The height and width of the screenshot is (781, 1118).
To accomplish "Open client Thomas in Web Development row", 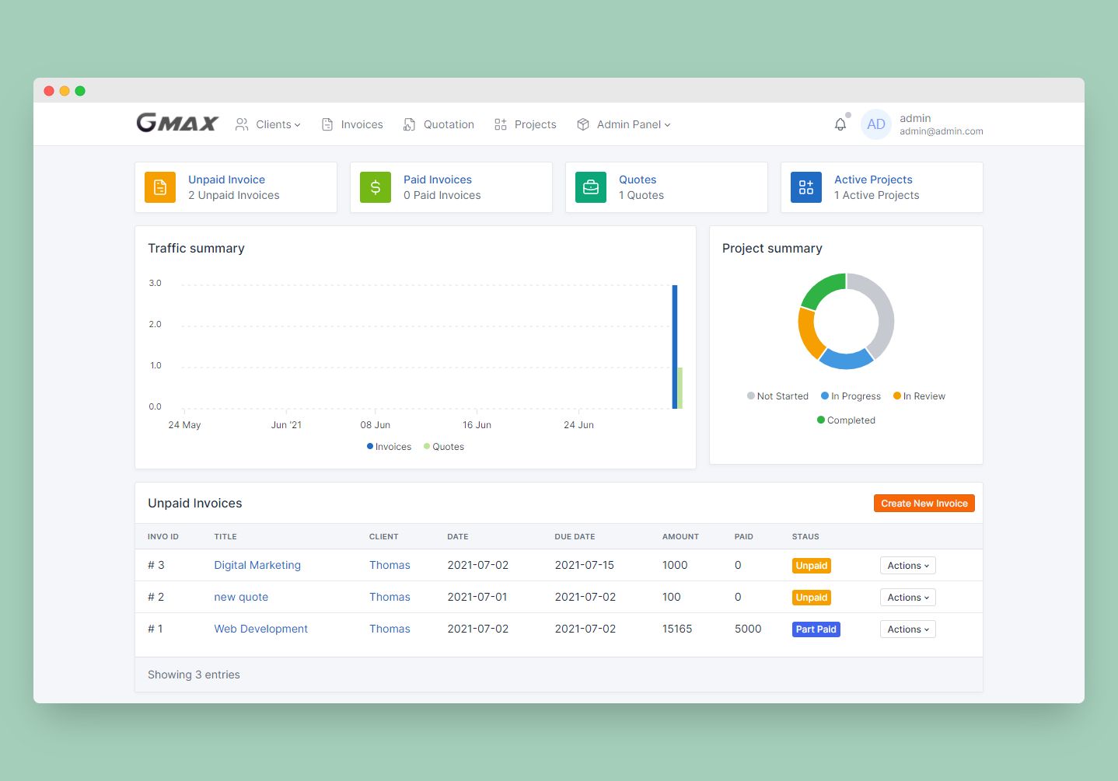I will pos(390,629).
